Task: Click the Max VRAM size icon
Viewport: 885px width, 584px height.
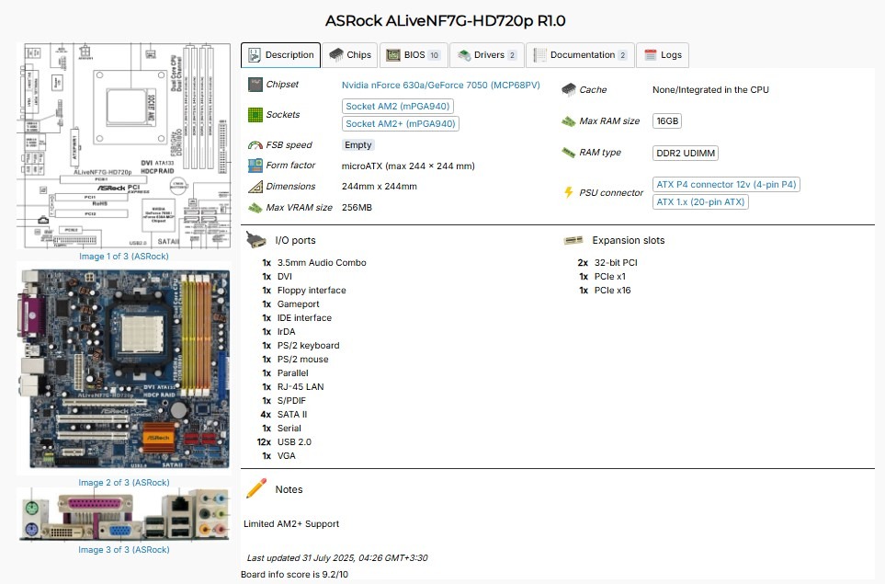Action: click(255, 208)
